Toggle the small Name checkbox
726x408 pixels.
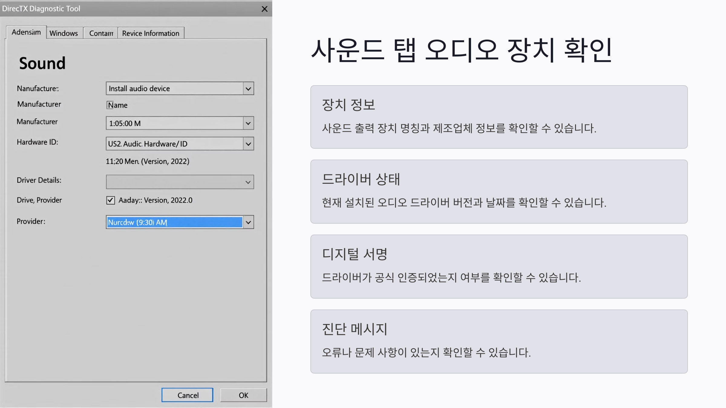(110, 105)
